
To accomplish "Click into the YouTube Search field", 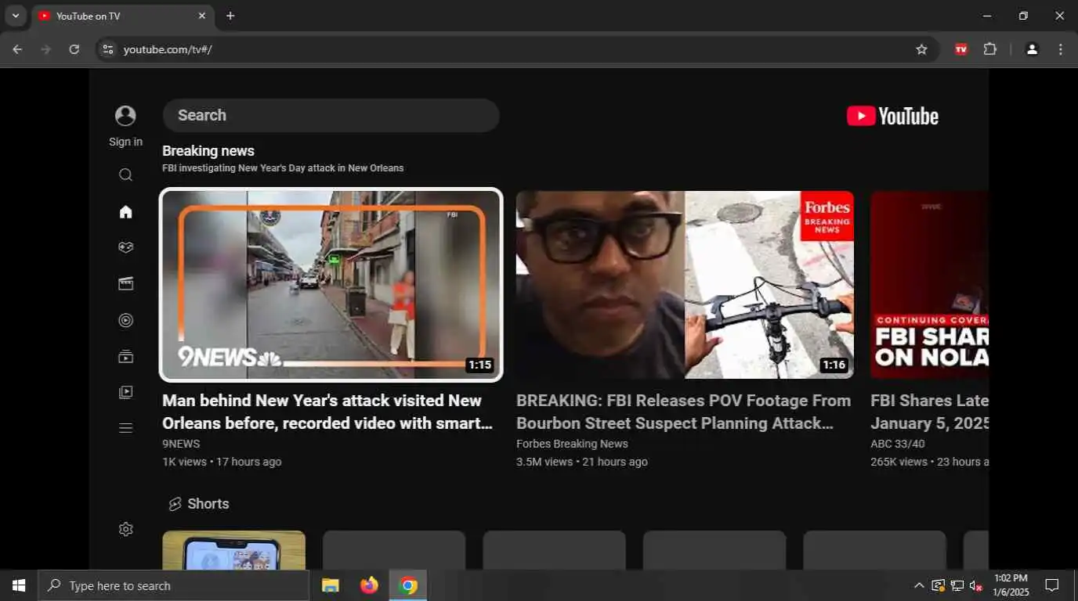I will 331,115.
